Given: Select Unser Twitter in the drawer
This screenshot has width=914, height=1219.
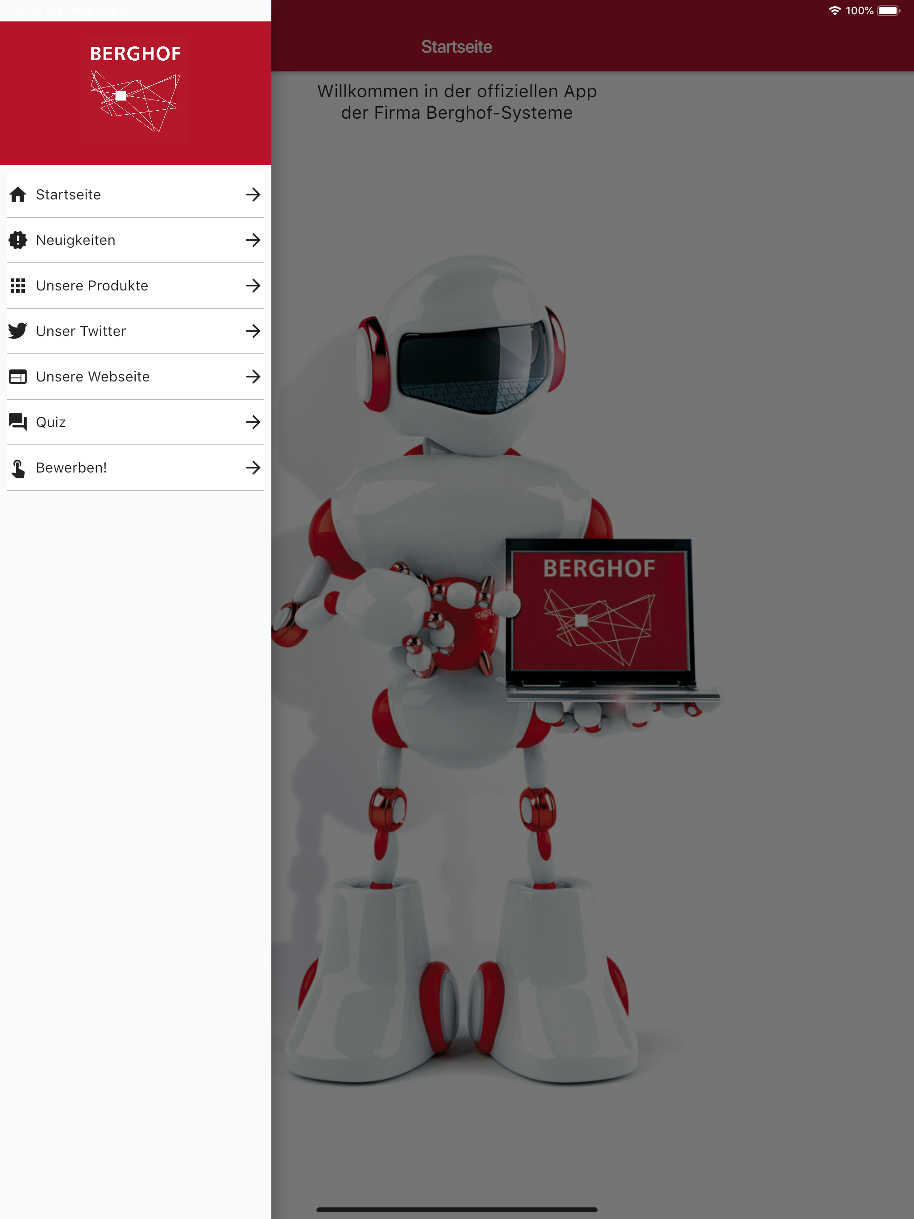Looking at the screenshot, I should (x=136, y=331).
